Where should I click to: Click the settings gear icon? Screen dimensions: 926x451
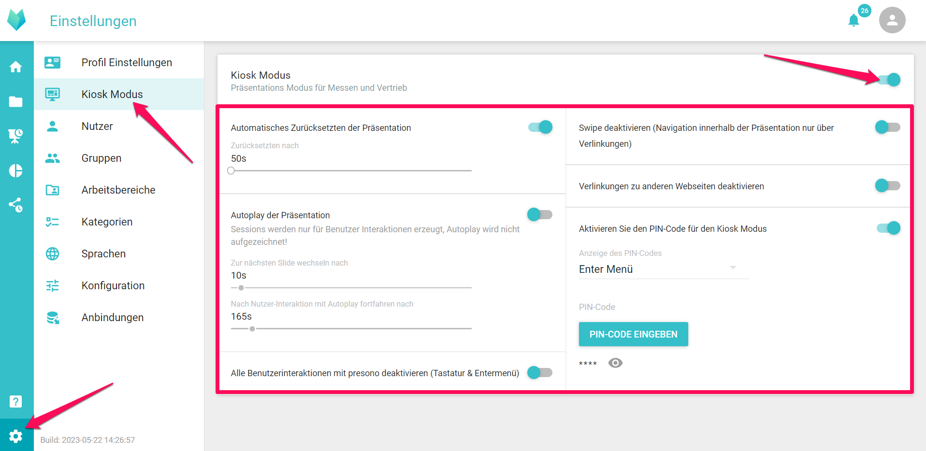point(16,436)
